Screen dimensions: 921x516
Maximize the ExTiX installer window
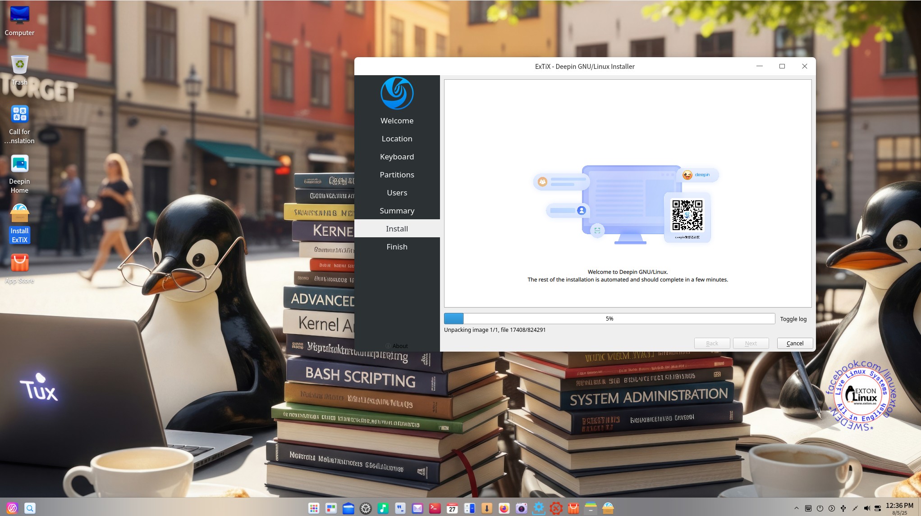[782, 66]
